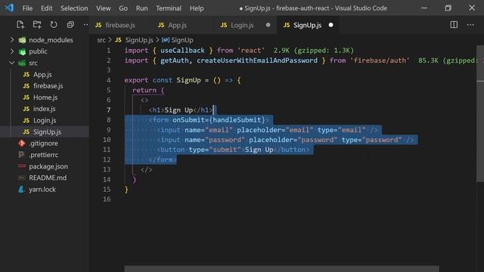
Task: Expand the public folder
Action: click(45, 51)
